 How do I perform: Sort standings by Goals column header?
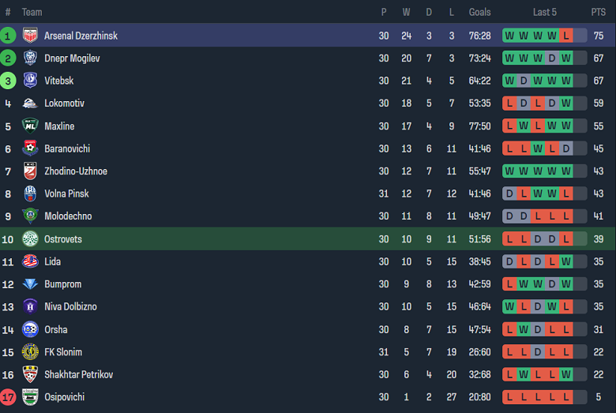[479, 12]
